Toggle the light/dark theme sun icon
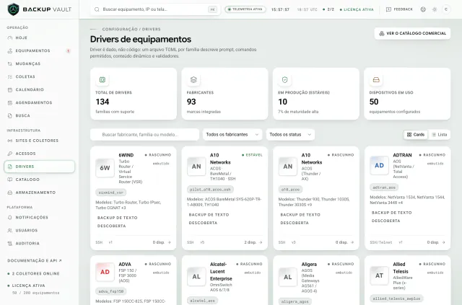 (x=435, y=9)
